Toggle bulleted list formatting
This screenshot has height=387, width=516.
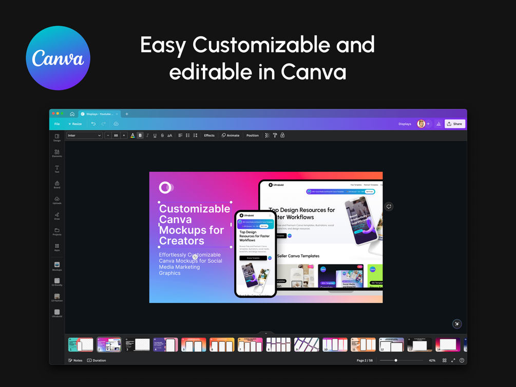[187, 136]
